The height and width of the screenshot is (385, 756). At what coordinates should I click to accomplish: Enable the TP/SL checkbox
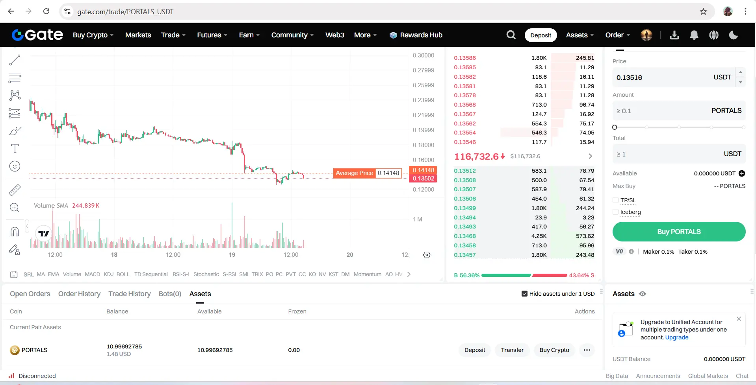click(x=616, y=200)
